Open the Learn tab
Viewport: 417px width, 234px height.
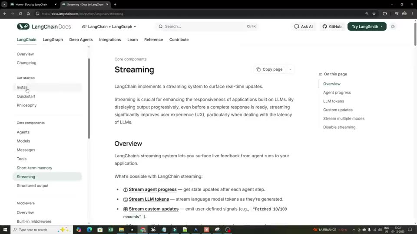132,39
